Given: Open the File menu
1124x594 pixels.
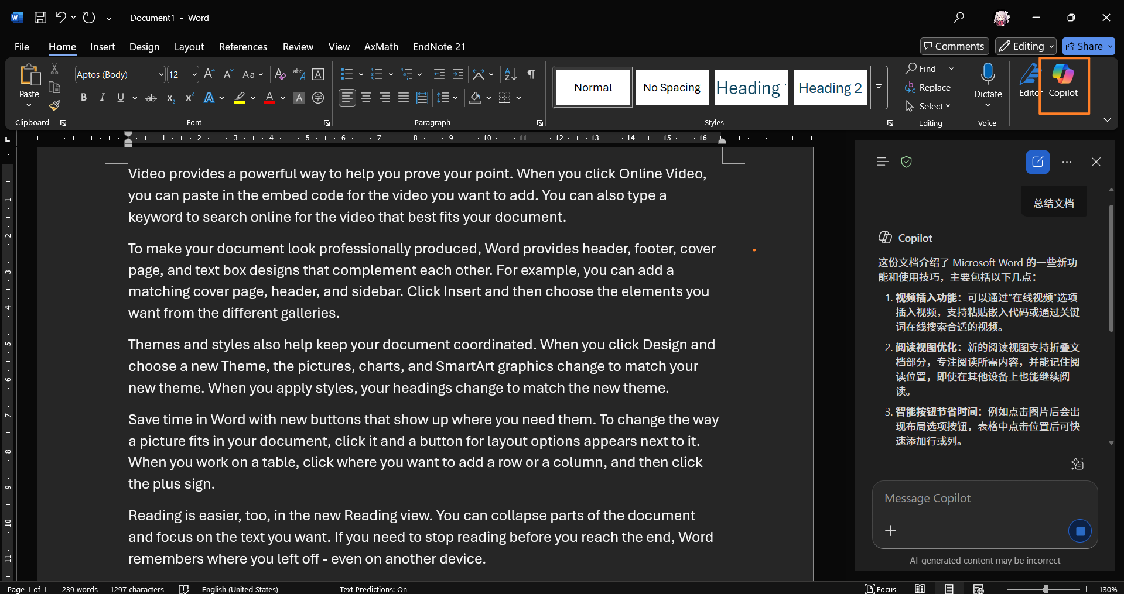Looking at the screenshot, I should [x=22, y=47].
